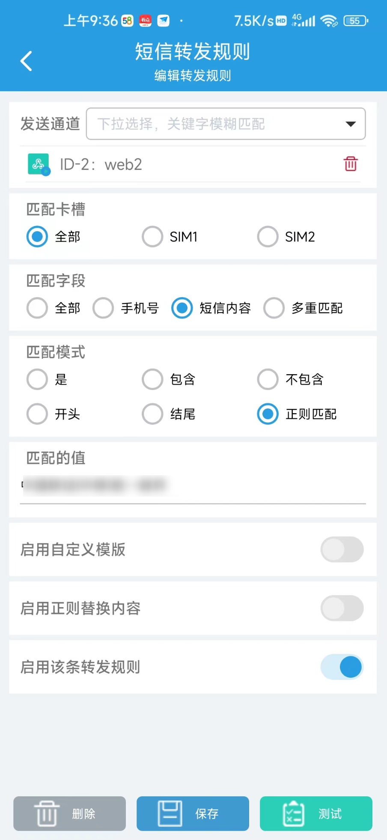Tap the checklist test icon
387x840 pixels.
click(x=293, y=813)
